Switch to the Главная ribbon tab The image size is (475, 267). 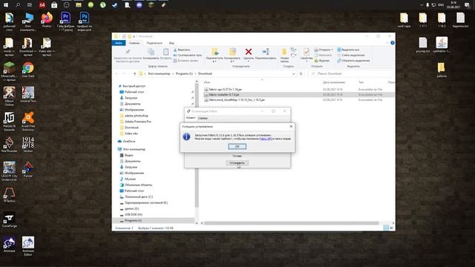[x=134, y=43]
